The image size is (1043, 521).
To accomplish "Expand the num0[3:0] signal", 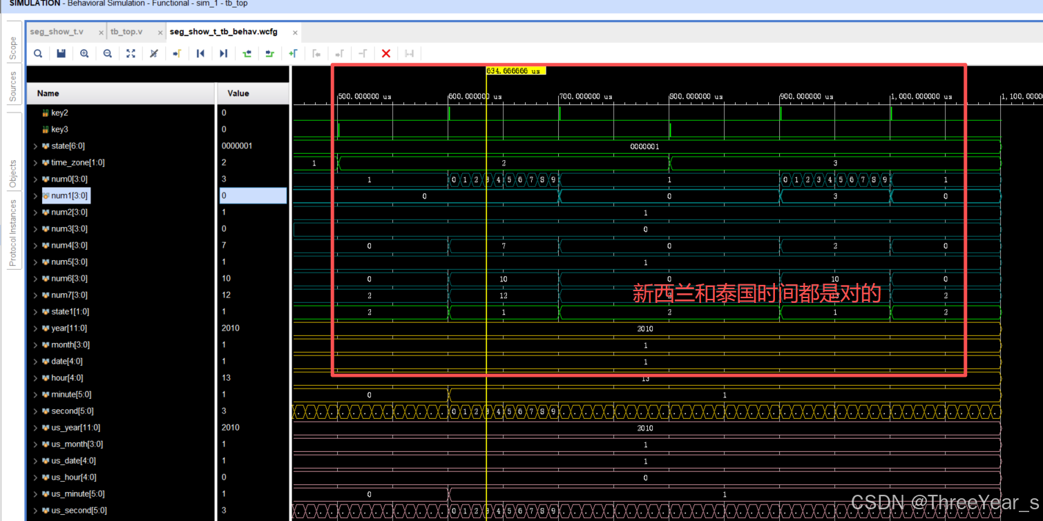I will click(x=35, y=179).
